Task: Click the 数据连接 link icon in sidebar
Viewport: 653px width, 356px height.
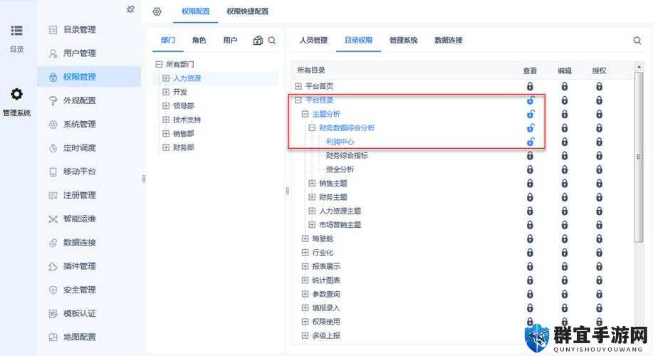Action: tap(53, 243)
